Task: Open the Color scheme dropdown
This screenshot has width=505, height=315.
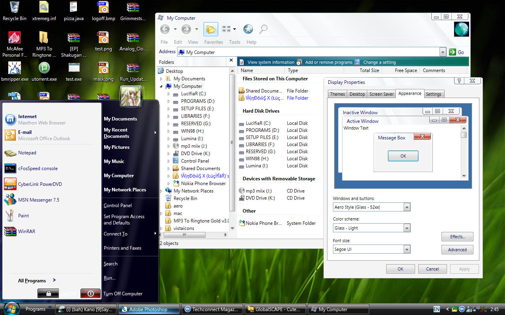Action: (x=407, y=228)
